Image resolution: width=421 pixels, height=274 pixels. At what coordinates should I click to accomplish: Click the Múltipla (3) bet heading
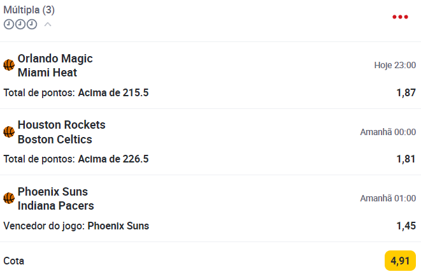pyautogui.click(x=29, y=10)
